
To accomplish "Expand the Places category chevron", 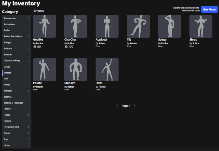I will coord(29,115).
